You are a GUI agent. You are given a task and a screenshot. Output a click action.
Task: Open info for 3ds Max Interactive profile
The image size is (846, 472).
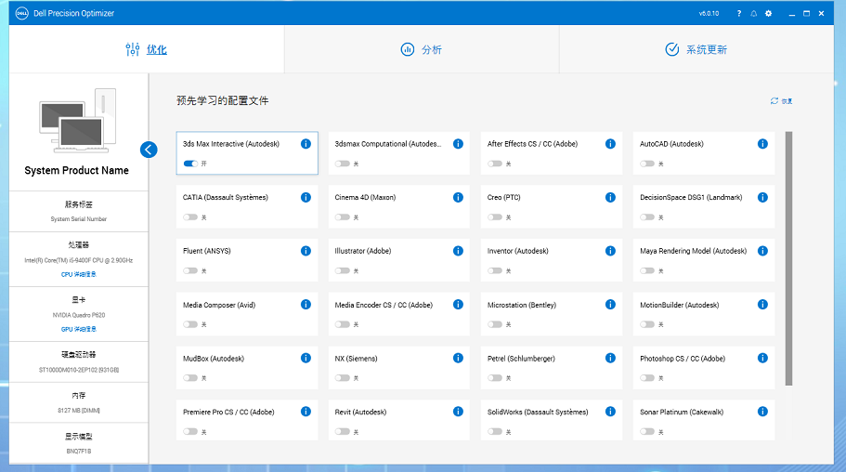[x=306, y=144]
